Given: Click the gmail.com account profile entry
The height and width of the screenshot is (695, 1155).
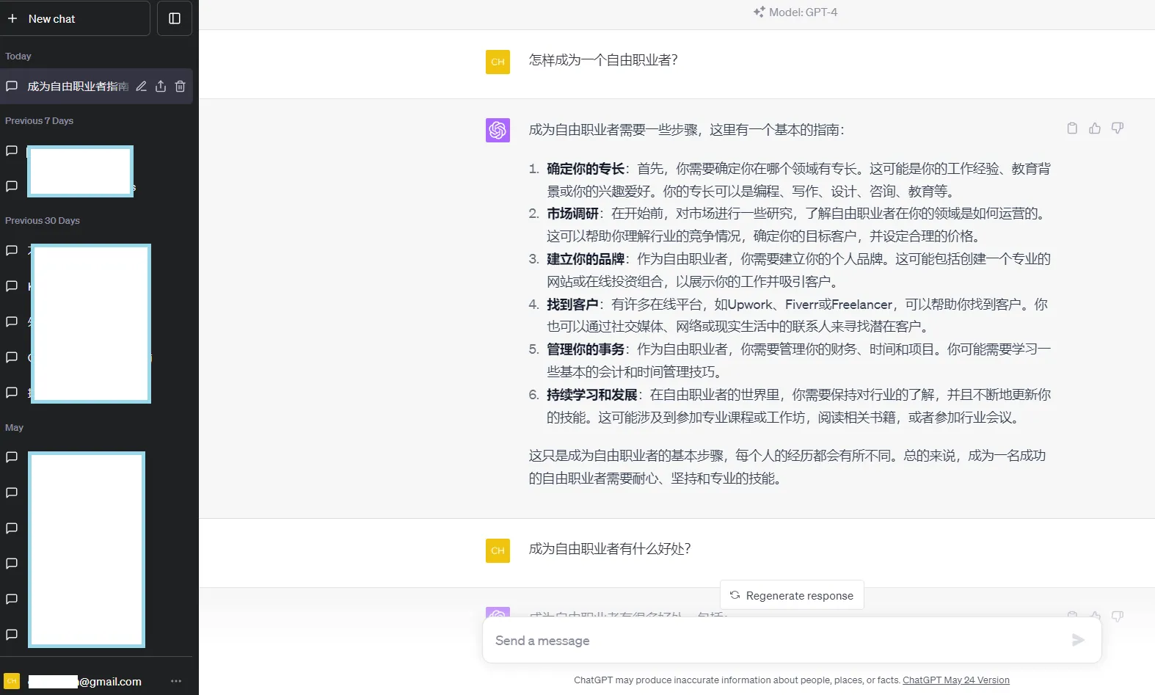Looking at the screenshot, I should click(81, 681).
